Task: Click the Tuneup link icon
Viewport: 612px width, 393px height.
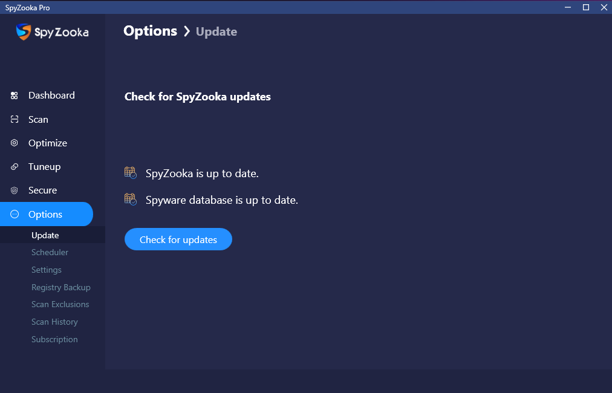Action: pyautogui.click(x=15, y=167)
